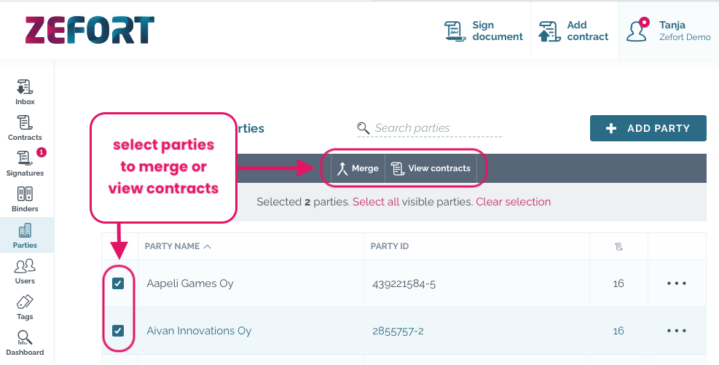Click party ID 2855757-2

(398, 331)
